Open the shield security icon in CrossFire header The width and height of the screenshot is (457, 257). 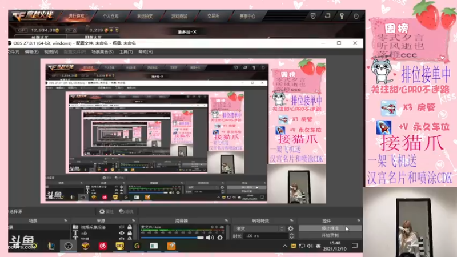pos(313,16)
